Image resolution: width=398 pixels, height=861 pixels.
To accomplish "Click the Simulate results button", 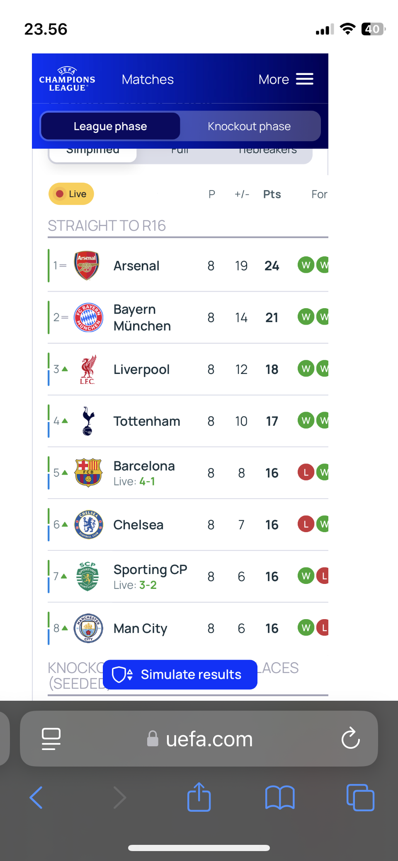I will 180,674.
